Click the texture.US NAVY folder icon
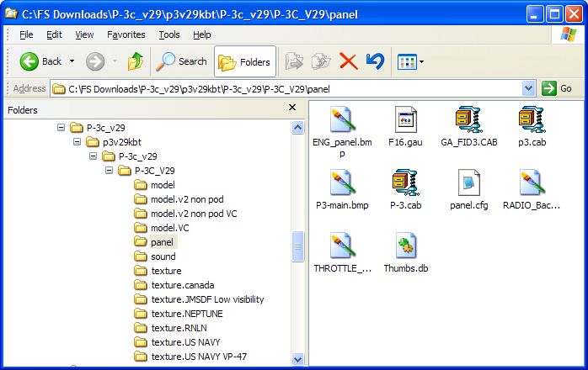The height and width of the screenshot is (370, 588). click(141, 342)
